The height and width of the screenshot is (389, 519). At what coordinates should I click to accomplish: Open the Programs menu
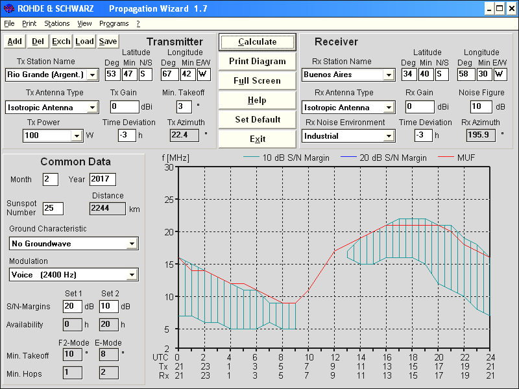coord(114,23)
